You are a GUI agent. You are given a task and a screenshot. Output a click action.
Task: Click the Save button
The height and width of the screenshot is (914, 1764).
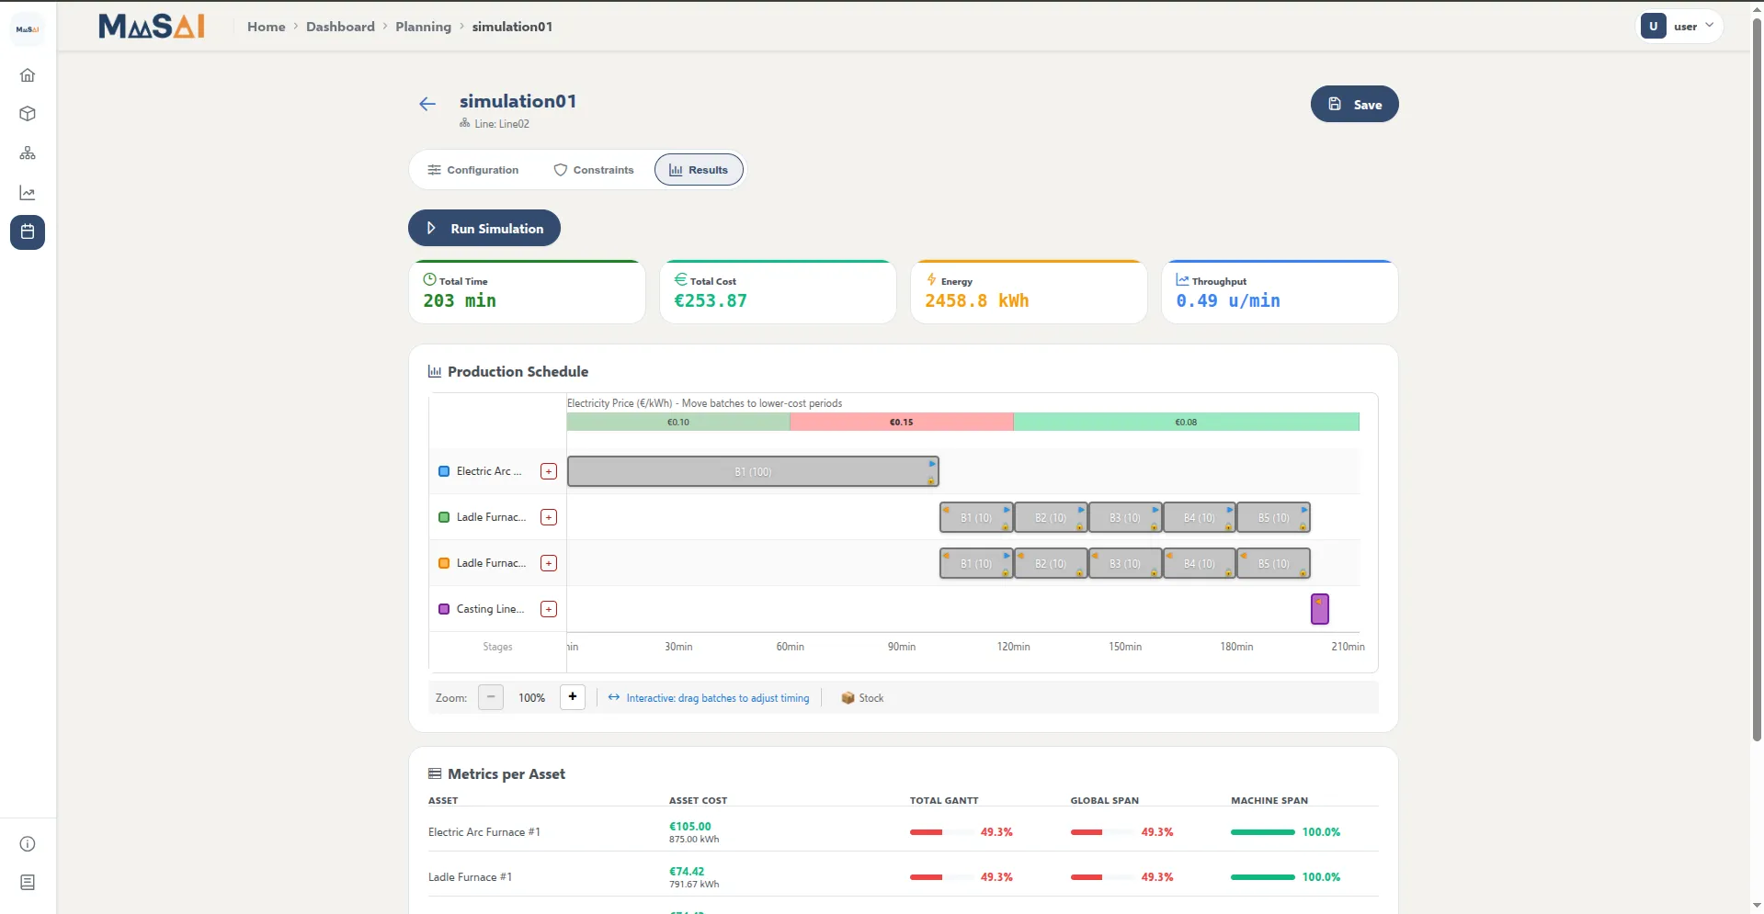click(x=1354, y=104)
